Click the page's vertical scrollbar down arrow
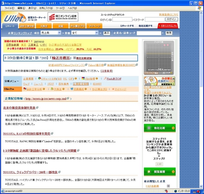Viewport: 204px width, 194px height. click(201, 186)
